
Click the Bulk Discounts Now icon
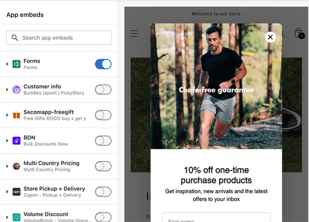[16, 141]
